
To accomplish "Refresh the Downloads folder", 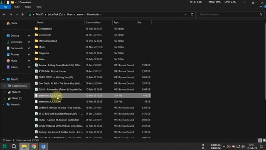I will [x=192, y=15].
